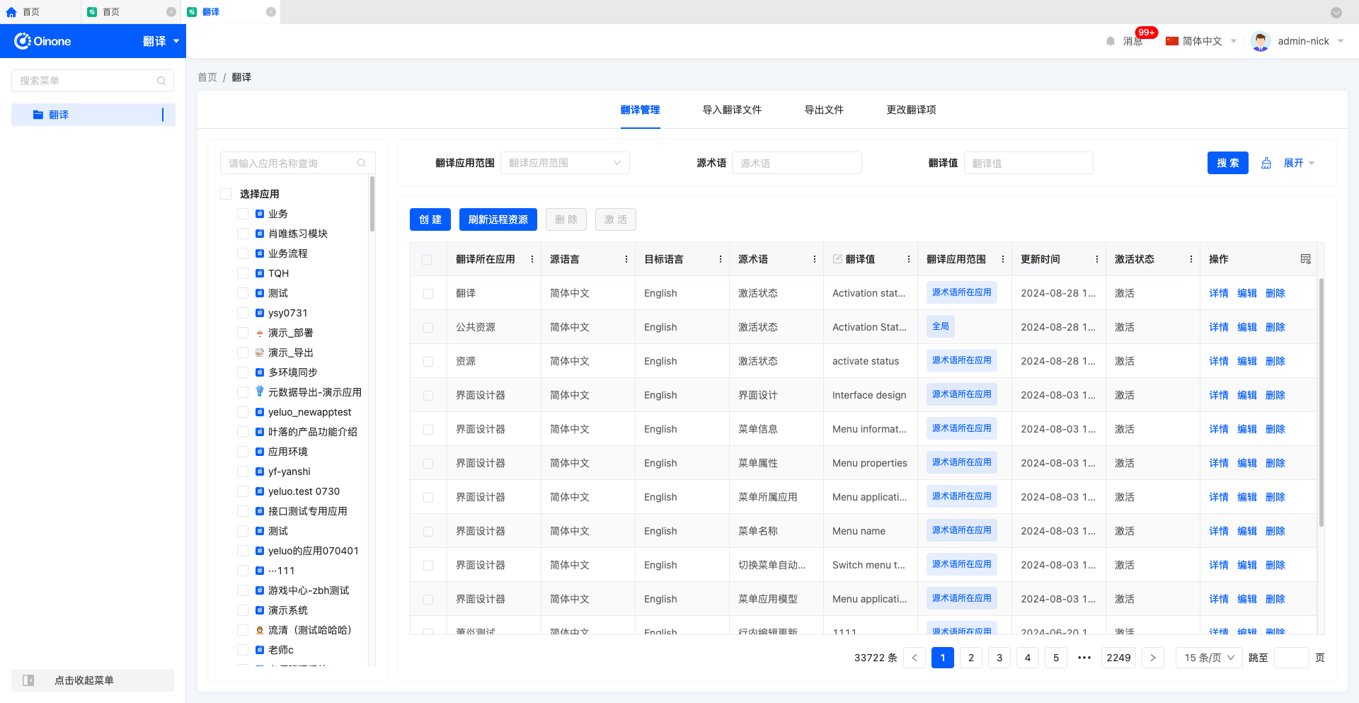
Task: Click search icon in 搜索菜单 box
Action: click(161, 81)
